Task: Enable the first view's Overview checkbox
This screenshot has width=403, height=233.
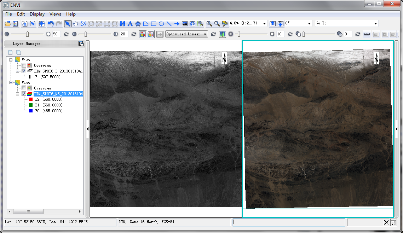Action: [x=24, y=65]
